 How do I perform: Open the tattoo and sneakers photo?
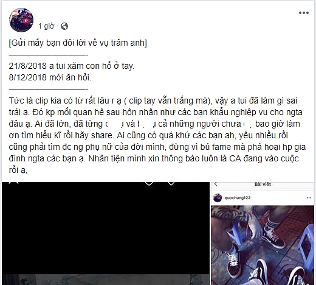click(263, 245)
